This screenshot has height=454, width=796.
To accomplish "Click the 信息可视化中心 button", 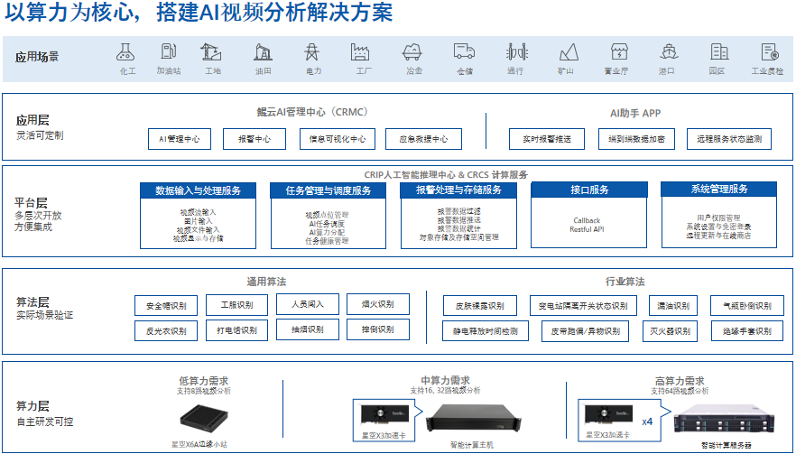I will 337,140.
